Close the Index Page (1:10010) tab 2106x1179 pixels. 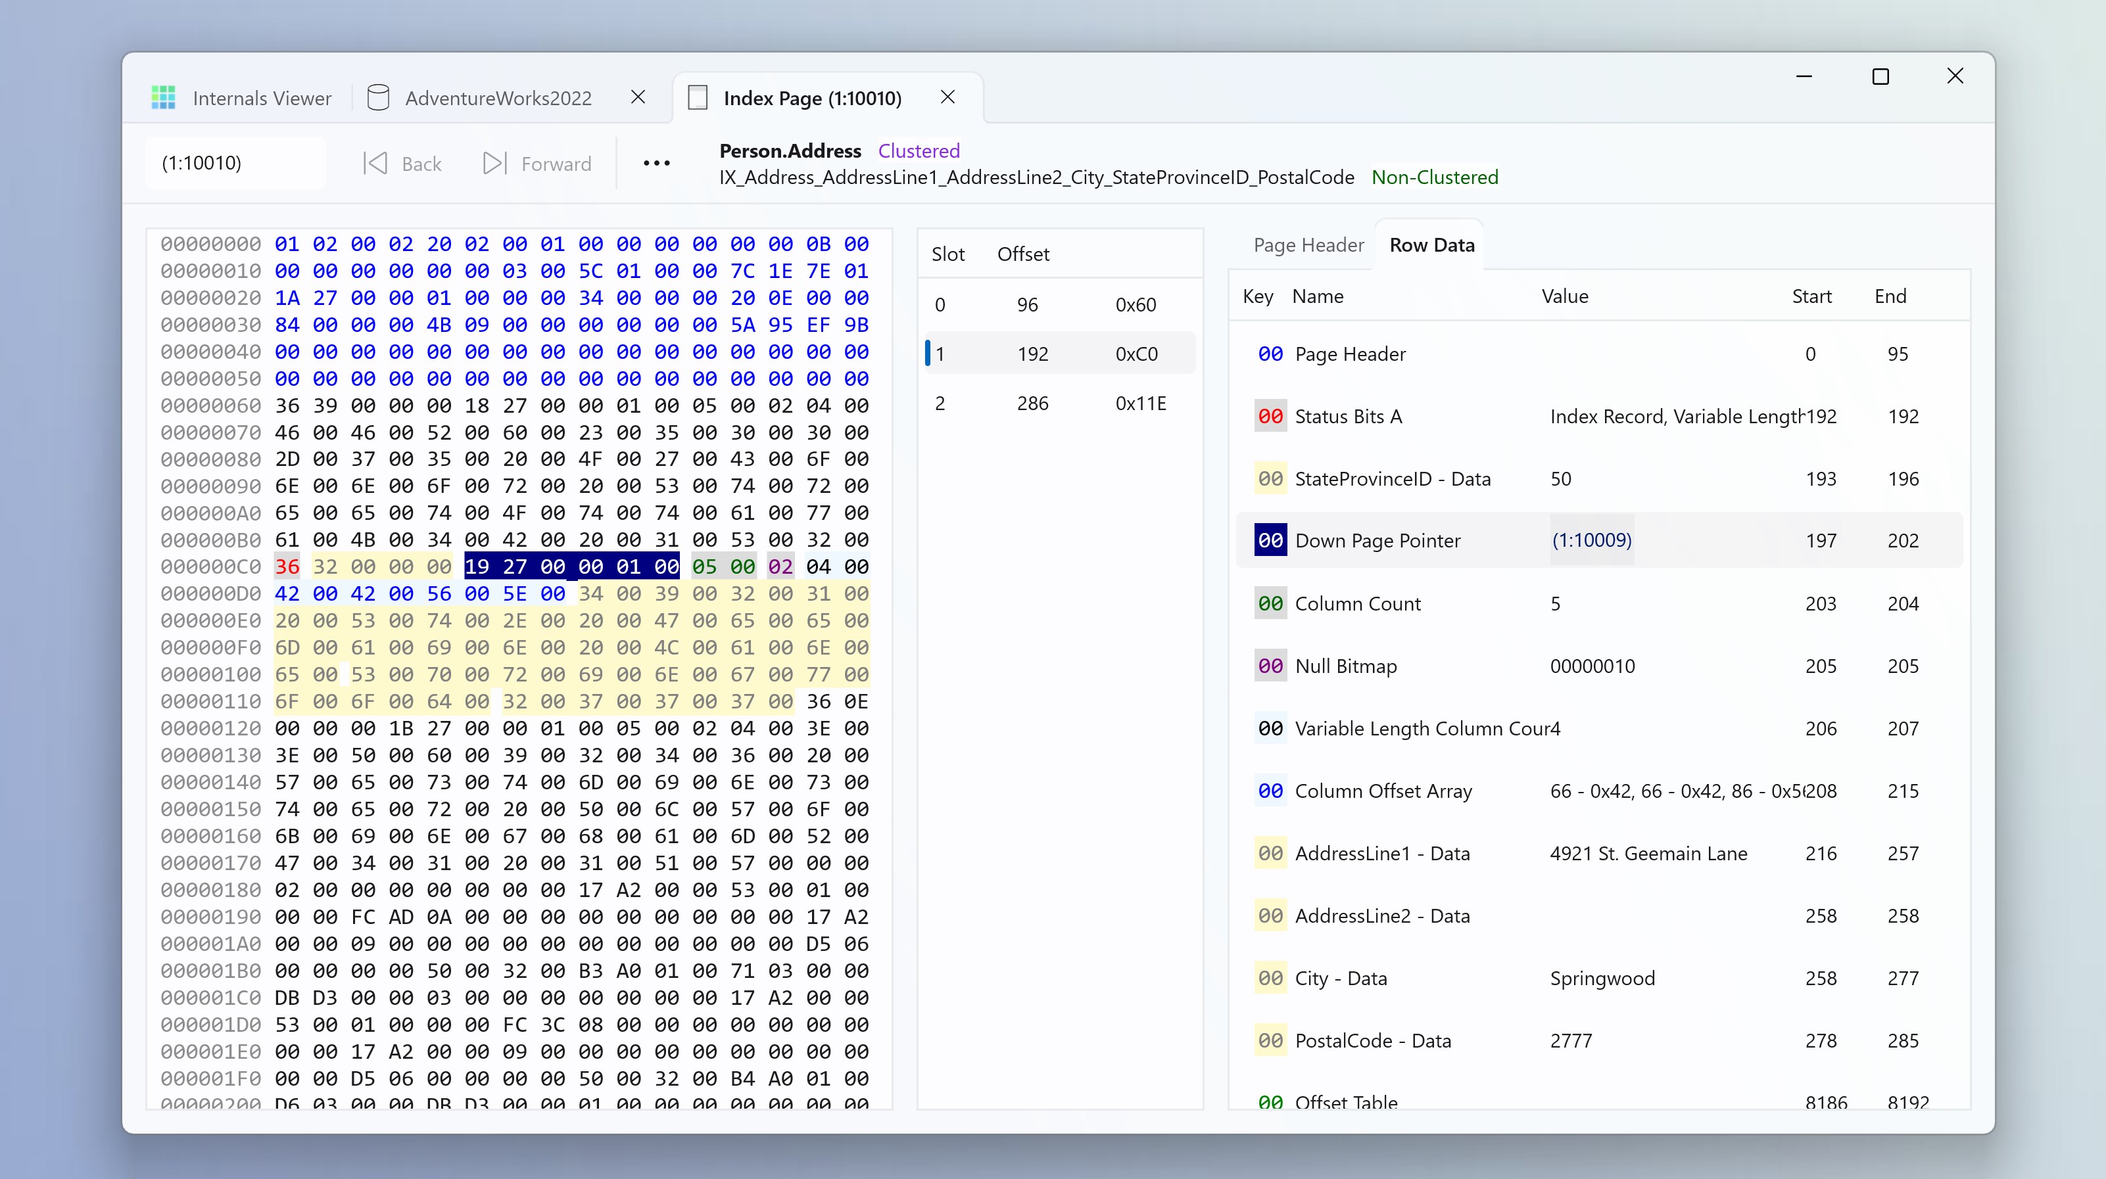947,97
